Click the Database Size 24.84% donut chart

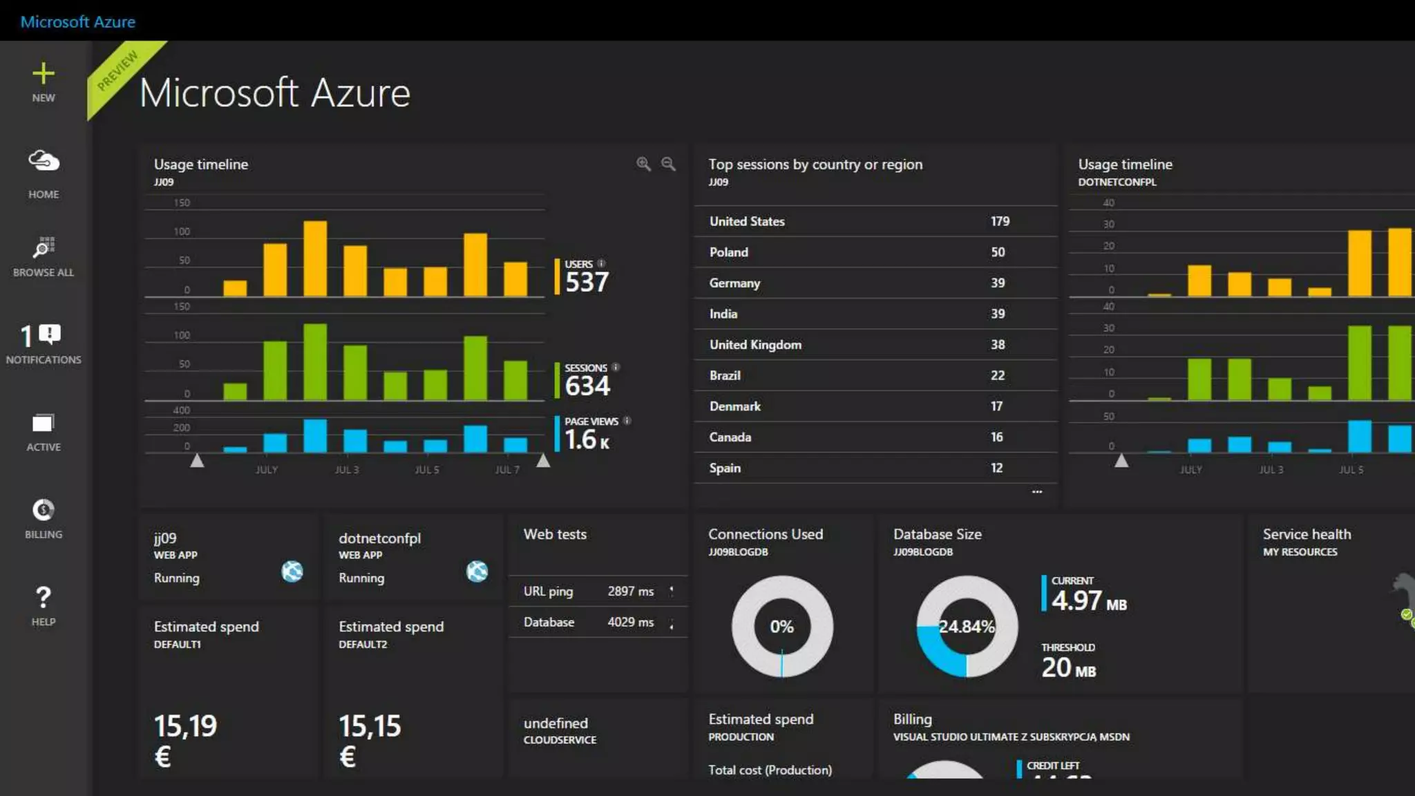[x=967, y=627]
